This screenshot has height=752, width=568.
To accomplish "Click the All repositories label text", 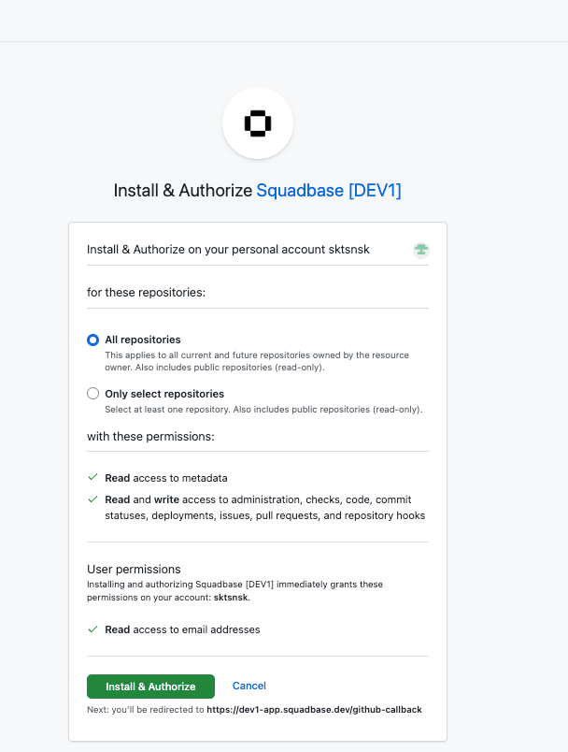I will (143, 340).
